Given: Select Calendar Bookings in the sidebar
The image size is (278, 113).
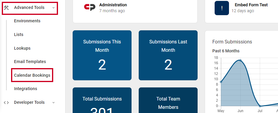Looking at the screenshot, I should tap(32, 75).
